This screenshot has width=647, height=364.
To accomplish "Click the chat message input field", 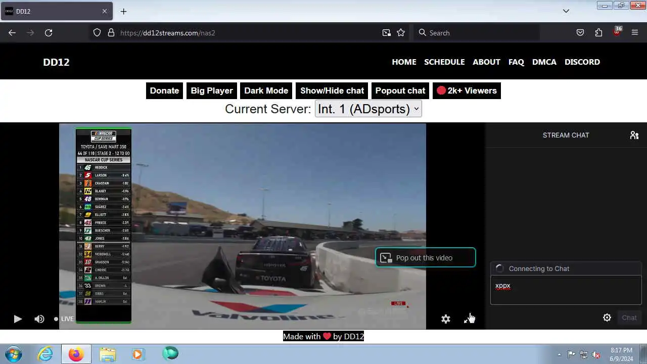I will point(566,290).
